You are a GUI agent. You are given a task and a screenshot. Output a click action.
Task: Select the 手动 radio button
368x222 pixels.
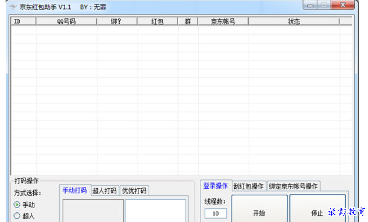click(x=17, y=205)
